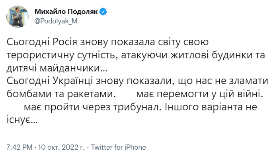Click the display name Михайло Подоляк
Screen dimensions: 275x156
tap(66, 12)
